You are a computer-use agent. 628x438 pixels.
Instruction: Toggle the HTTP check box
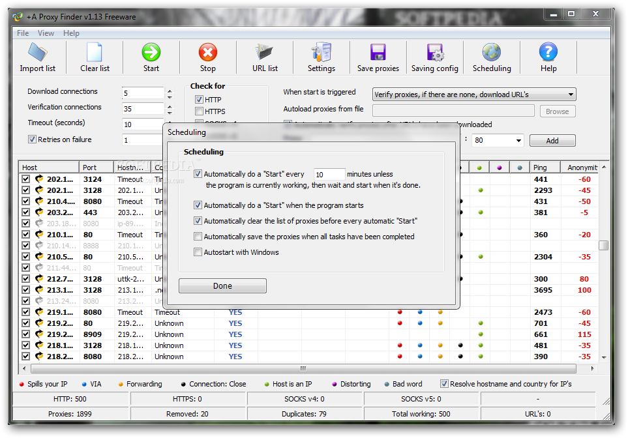point(199,99)
